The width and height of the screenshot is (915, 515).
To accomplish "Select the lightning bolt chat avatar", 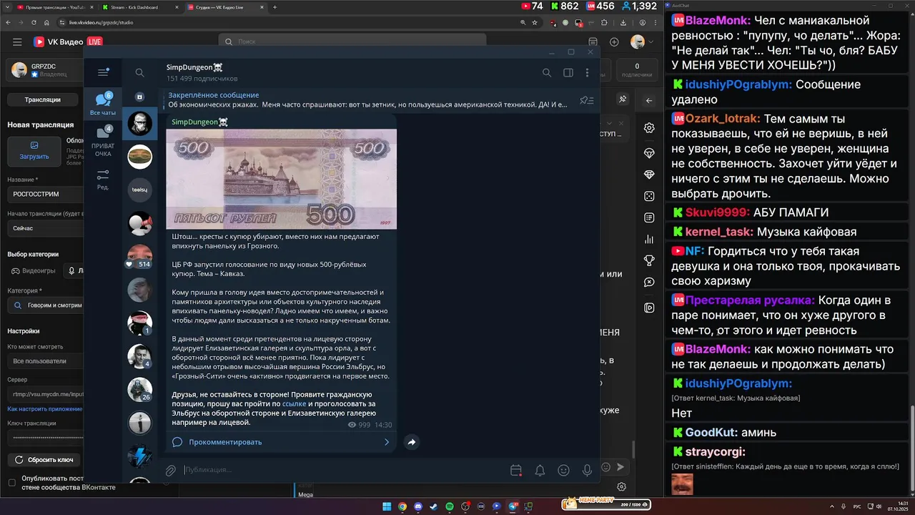I will (140, 456).
